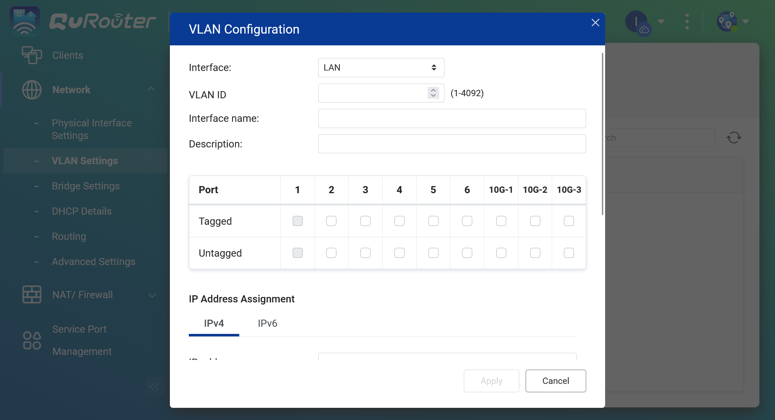Click the refresh icon beside search
The width and height of the screenshot is (775, 420).
(734, 138)
